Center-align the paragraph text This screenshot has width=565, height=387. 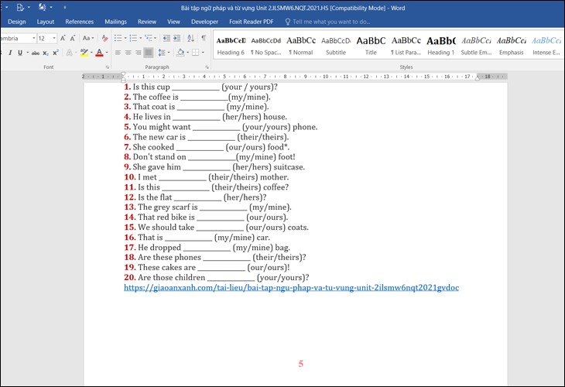point(128,53)
